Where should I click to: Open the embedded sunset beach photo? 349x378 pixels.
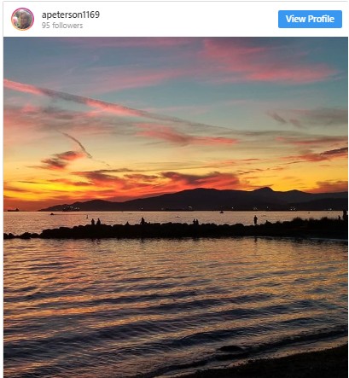176,207
